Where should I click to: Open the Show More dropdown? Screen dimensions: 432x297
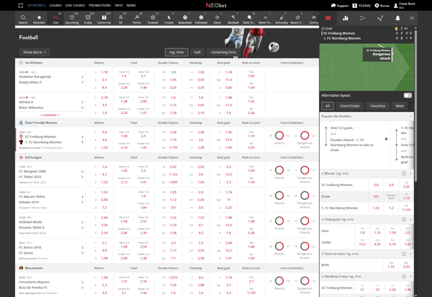click(35, 52)
